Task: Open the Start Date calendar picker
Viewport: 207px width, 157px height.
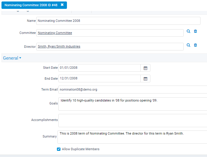Action: click(145, 68)
